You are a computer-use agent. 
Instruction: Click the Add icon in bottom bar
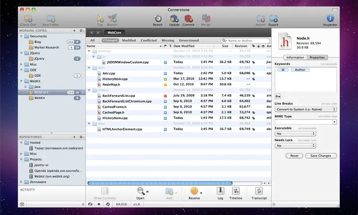tap(169, 191)
